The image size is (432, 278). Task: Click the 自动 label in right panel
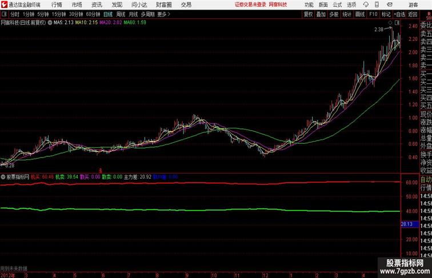(426, 180)
